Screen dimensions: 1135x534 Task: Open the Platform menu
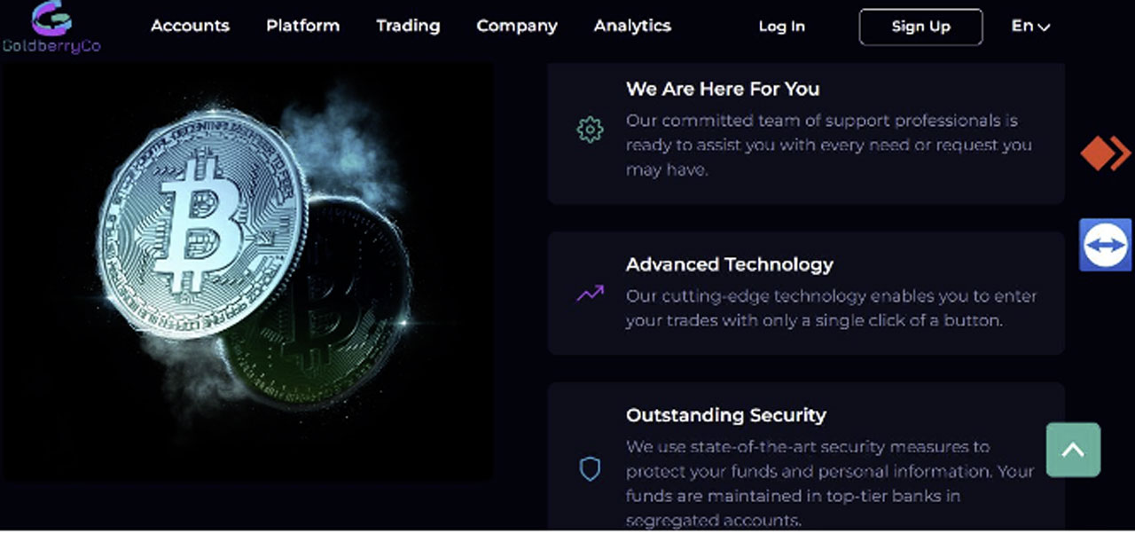point(302,27)
